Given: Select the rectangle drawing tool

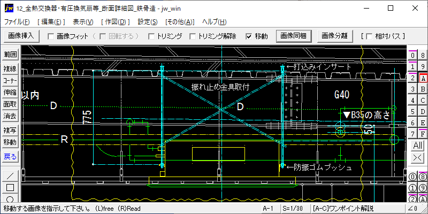Looking at the screenshot, I should click(x=10, y=187).
